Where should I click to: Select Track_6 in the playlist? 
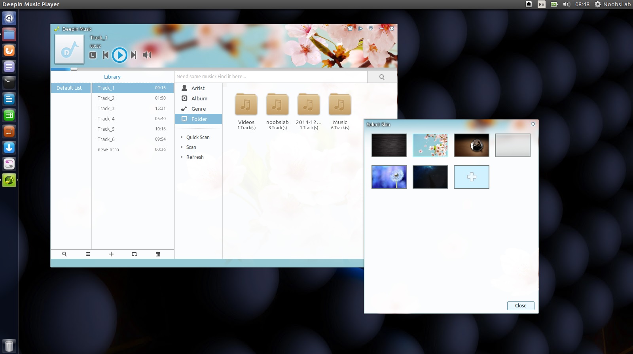133,139
